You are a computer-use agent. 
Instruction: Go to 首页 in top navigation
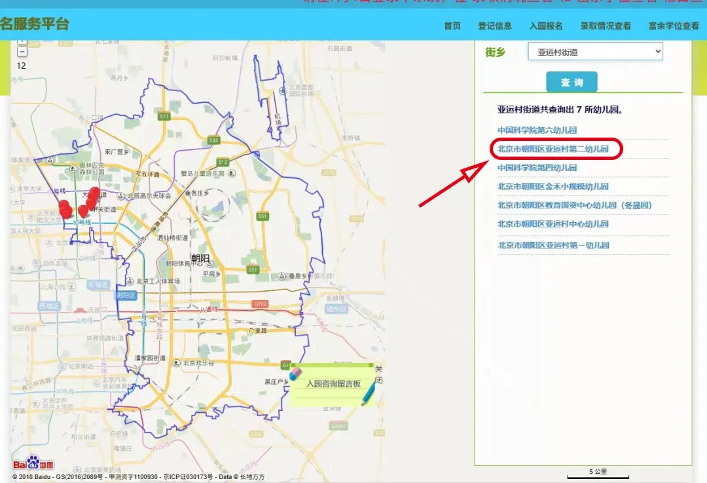(x=452, y=26)
